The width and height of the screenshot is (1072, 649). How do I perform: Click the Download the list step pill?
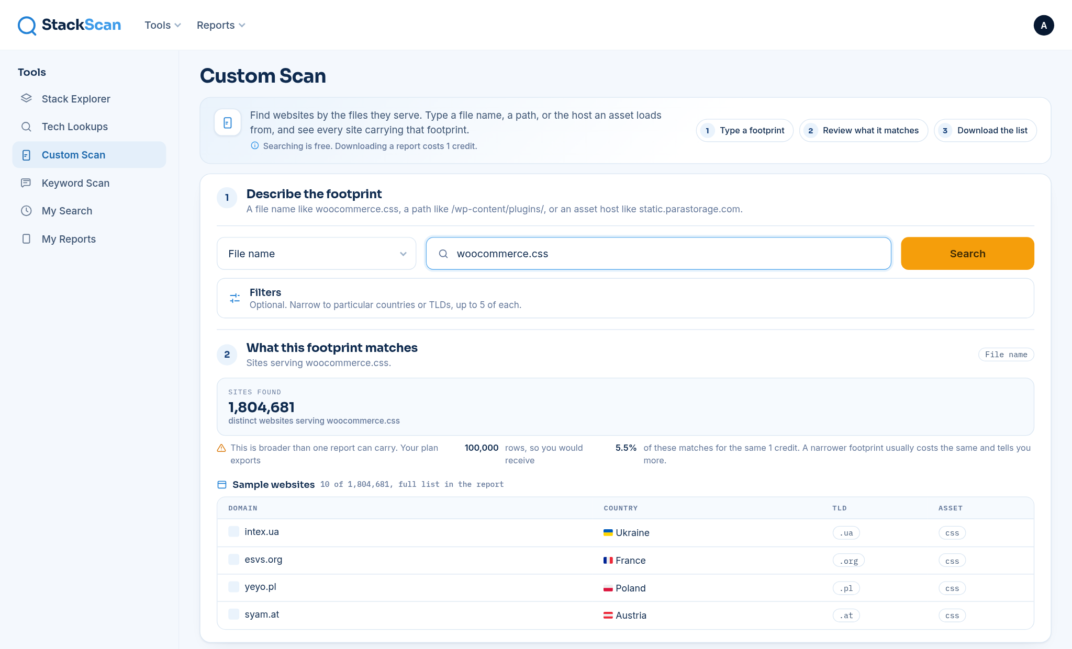pos(985,130)
